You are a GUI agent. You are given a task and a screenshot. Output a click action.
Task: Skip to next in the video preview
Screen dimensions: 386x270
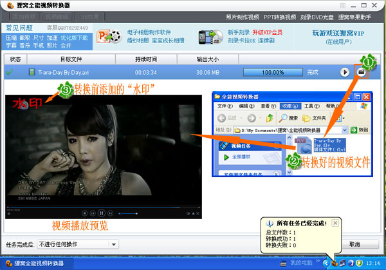coord(111,213)
